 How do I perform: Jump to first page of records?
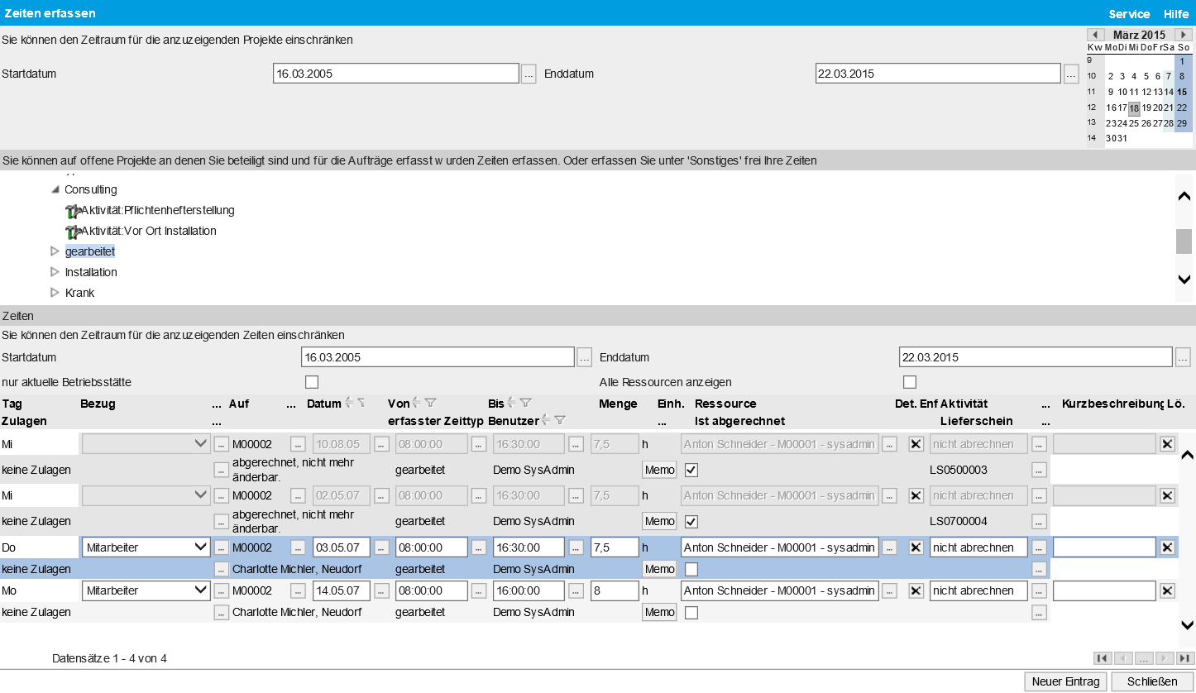point(1102,658)
